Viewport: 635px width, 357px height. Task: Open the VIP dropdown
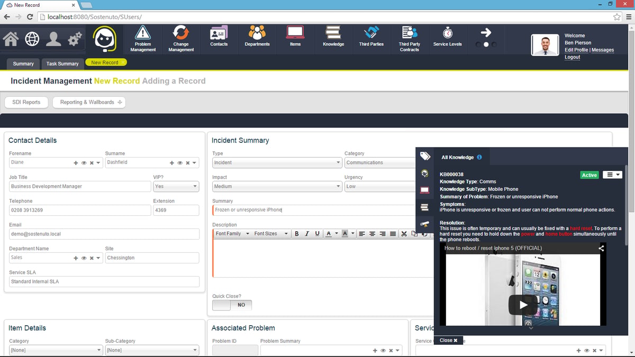[x=176, y=186]
